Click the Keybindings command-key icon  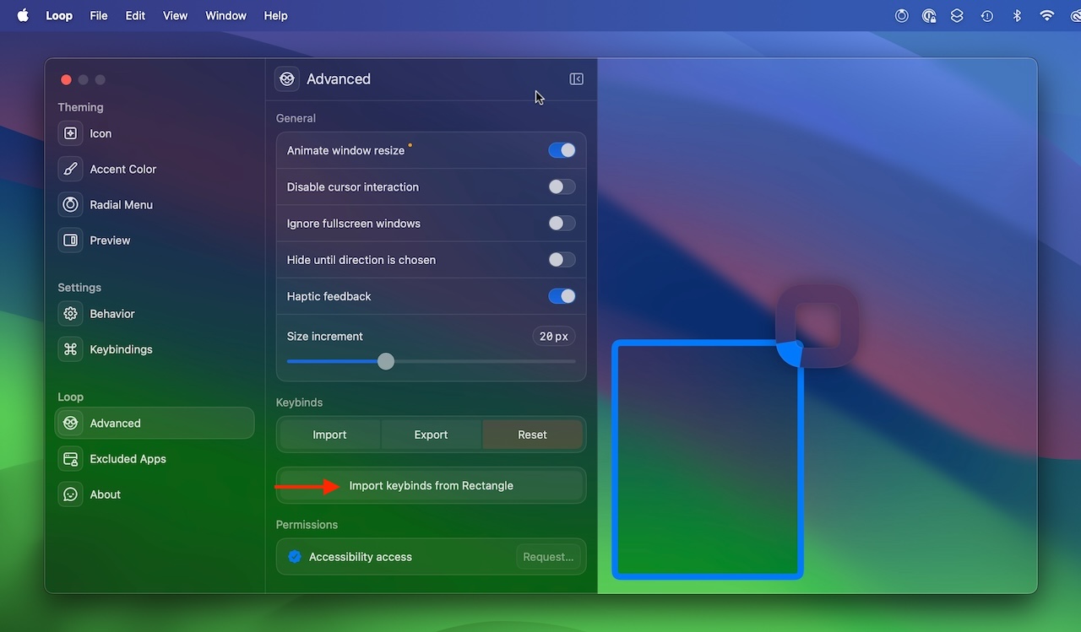tap(71, 349)
